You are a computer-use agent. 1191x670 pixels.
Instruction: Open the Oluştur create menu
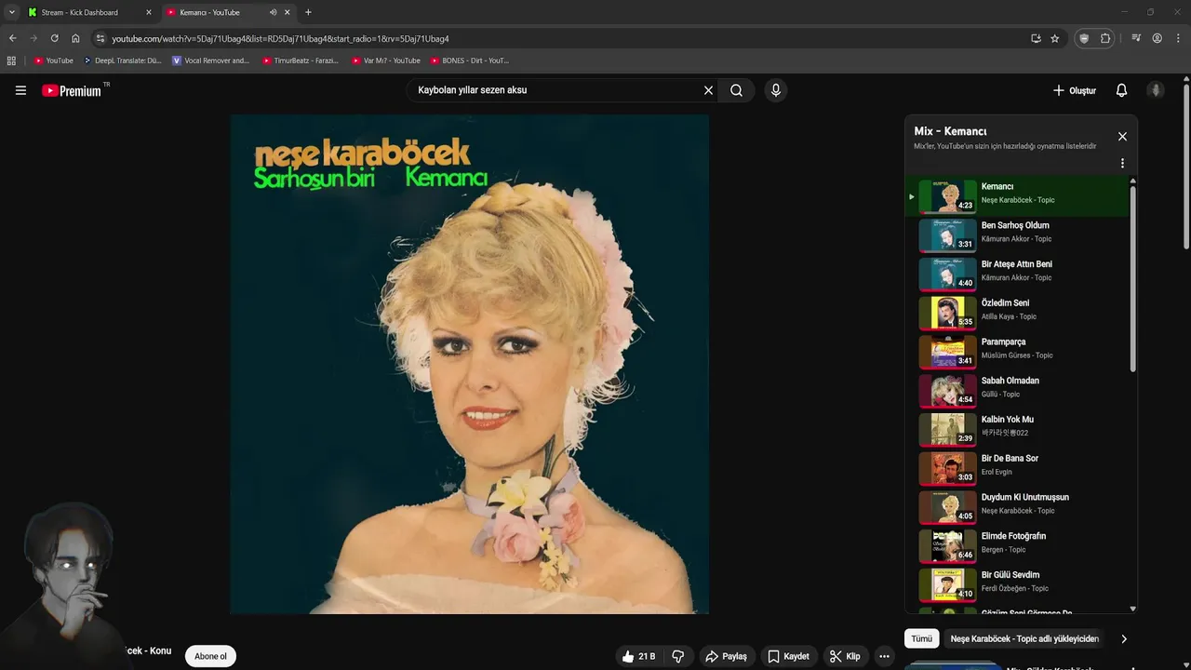pos(1074,90)
